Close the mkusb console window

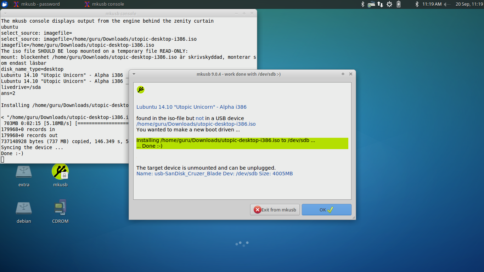252,13
